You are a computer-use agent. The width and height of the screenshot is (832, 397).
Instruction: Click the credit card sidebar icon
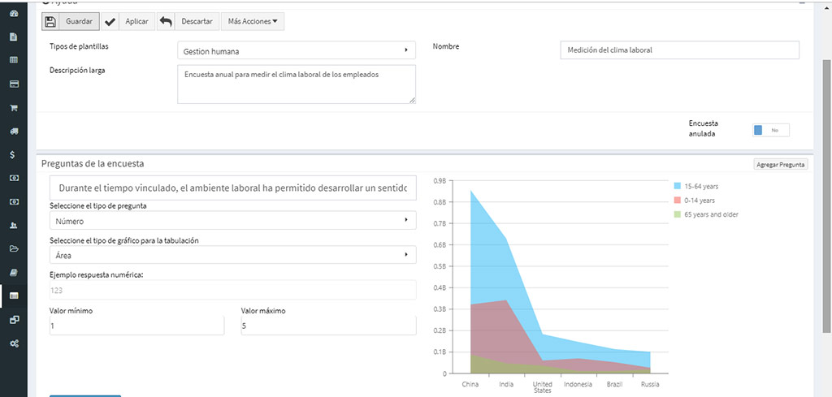(x=14, y=84)
